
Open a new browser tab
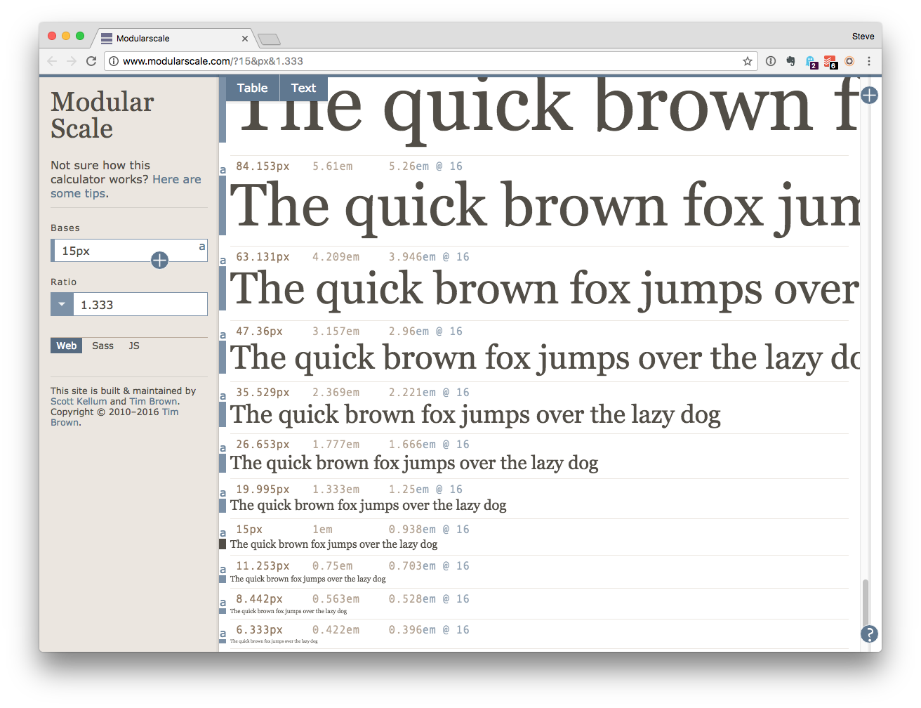(x=269, y=39)
